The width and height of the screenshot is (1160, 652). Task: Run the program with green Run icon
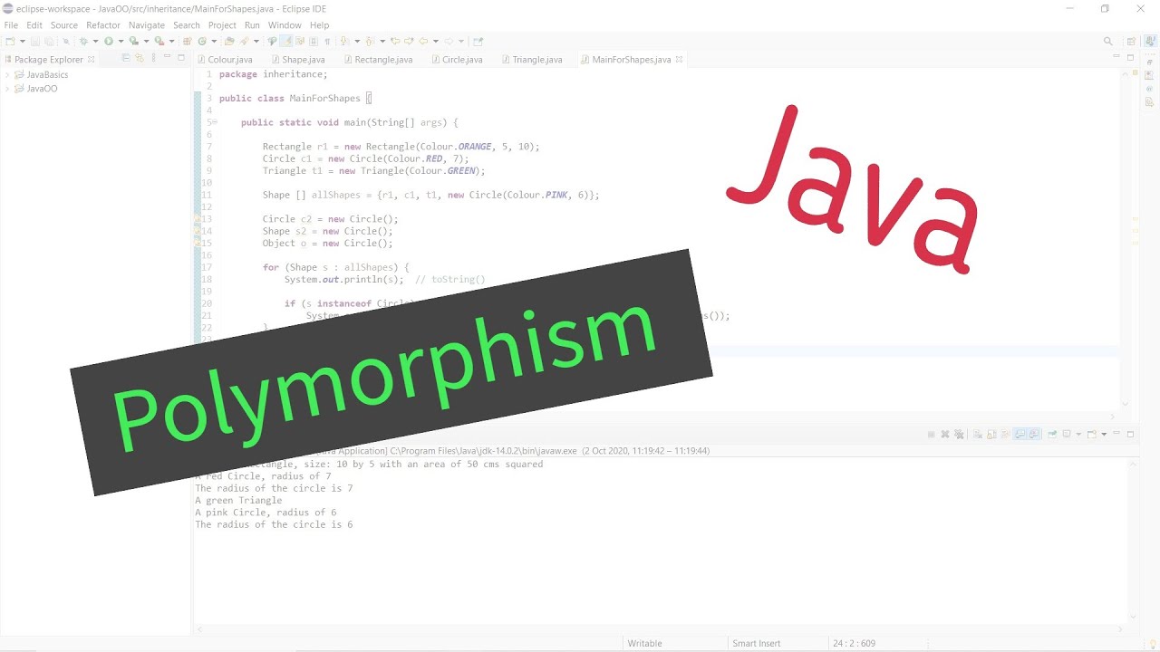(109, 41)
